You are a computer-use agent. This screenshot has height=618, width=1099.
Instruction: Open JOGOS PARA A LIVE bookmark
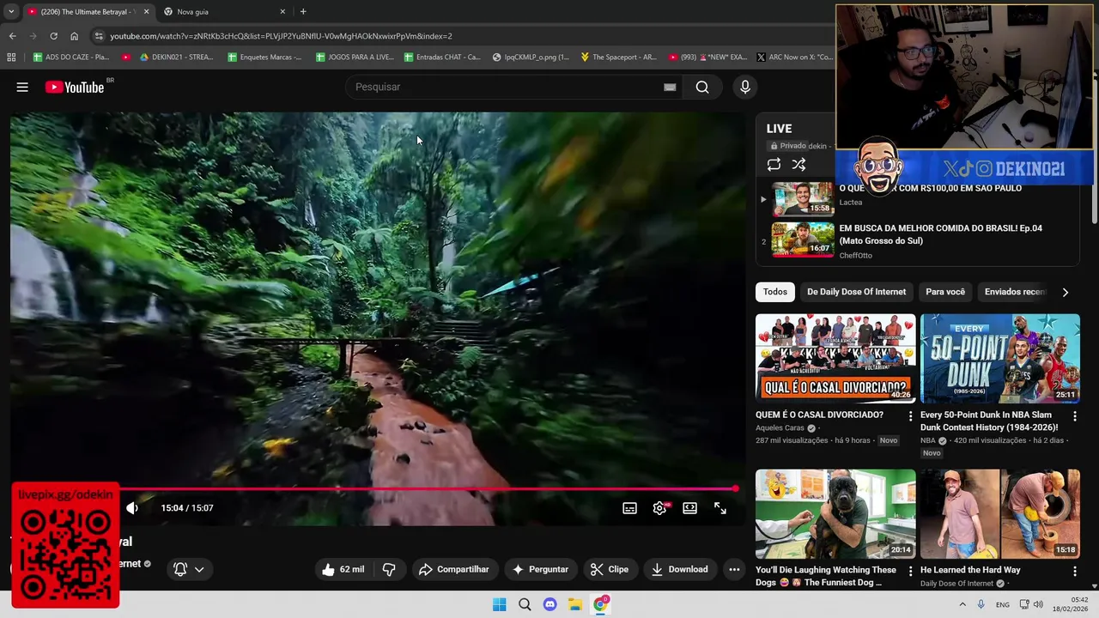tap(355, 58)
